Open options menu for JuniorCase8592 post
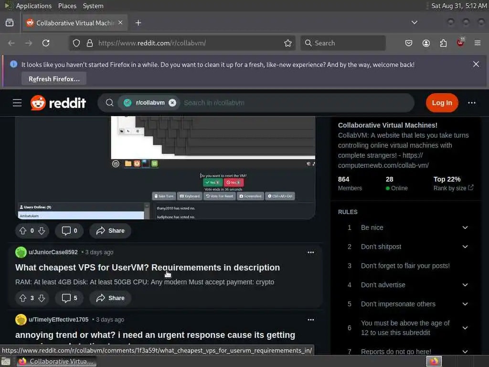The height and width of the screenshot is (367, 489). coord(310,252)
